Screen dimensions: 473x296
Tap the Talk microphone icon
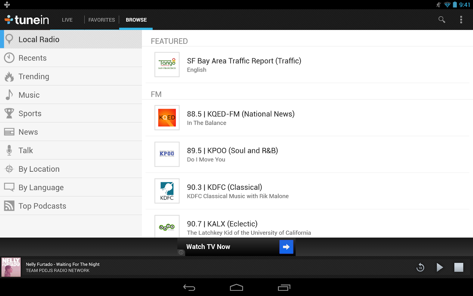coord(9,150)
